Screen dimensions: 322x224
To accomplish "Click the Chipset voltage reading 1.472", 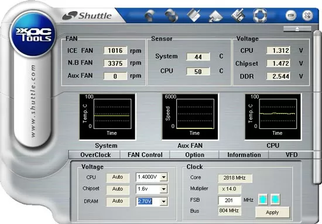I will [278, 63].
